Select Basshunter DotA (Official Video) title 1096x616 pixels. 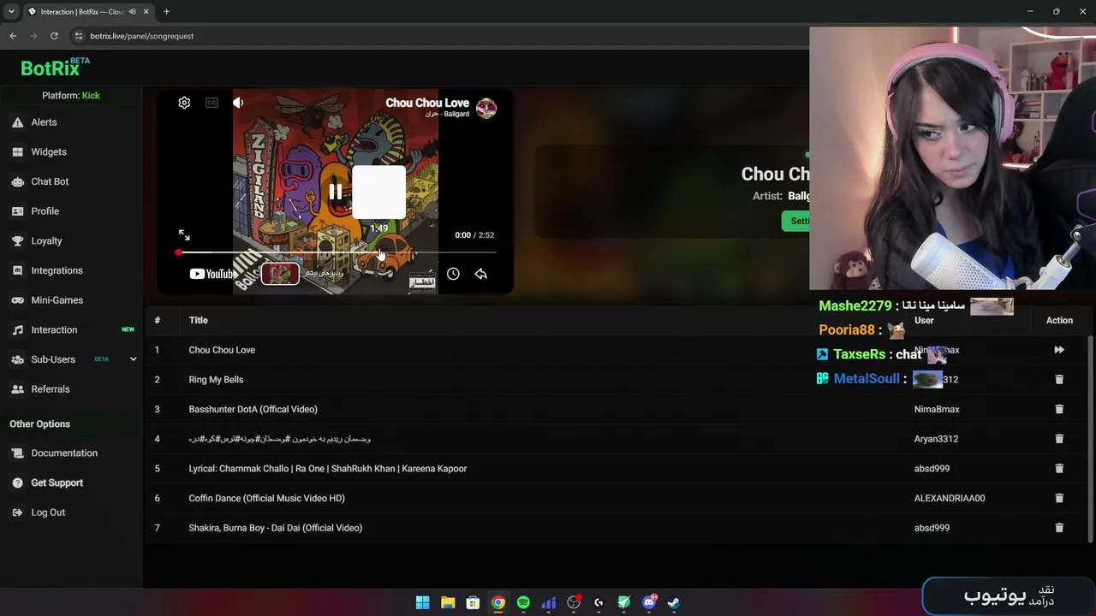pos(253,409)
